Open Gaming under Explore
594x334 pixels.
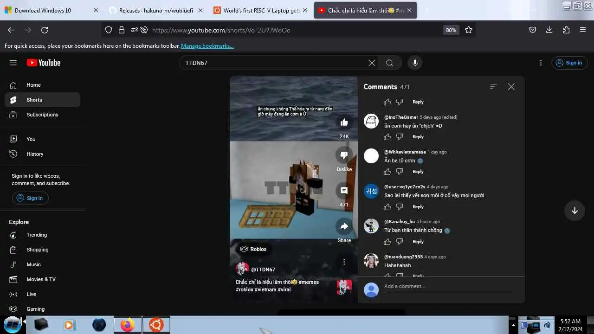tap(42, 309)
